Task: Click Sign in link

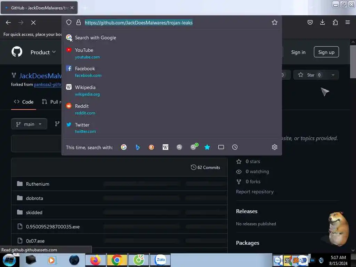Action: [x=298, y=52]
